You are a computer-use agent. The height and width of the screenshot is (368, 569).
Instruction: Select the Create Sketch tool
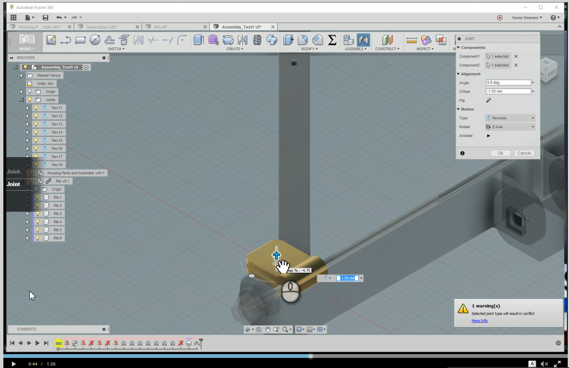pyautogui.click(x=51, y=40)
